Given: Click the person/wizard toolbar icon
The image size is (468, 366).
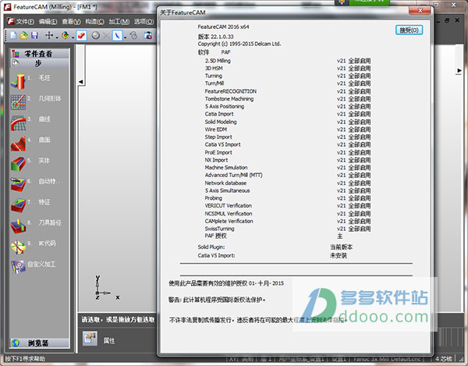Looking at the screenshot, I should 147,36.
